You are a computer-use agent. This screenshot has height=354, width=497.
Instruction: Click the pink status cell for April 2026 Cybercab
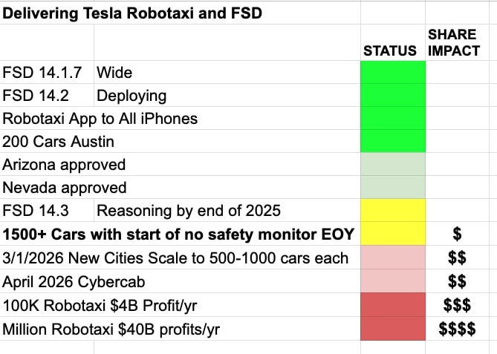[392, 281]
